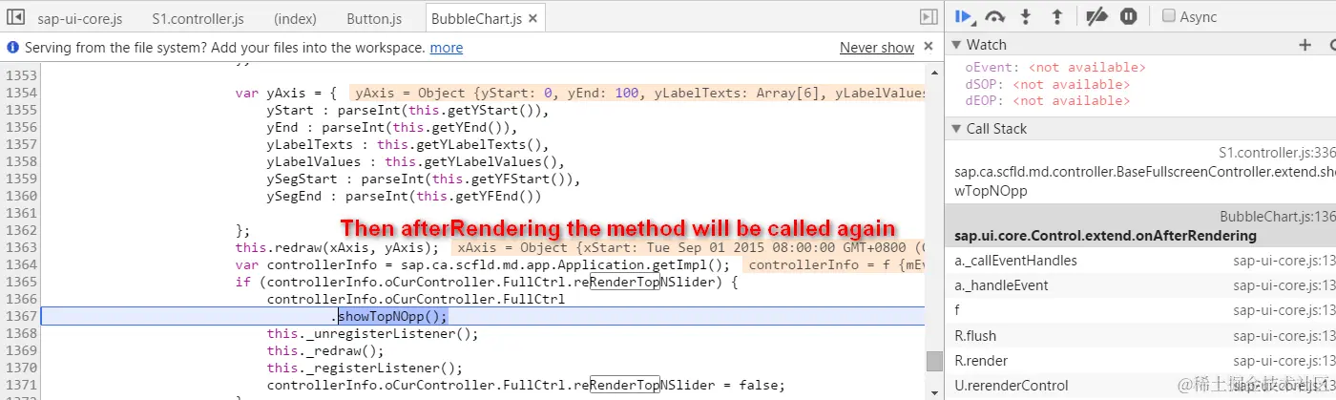The image size is (1336, 400).
Task: Deactivate breakpoints with the slashed tag icon
Action: tap(1096, 16)
